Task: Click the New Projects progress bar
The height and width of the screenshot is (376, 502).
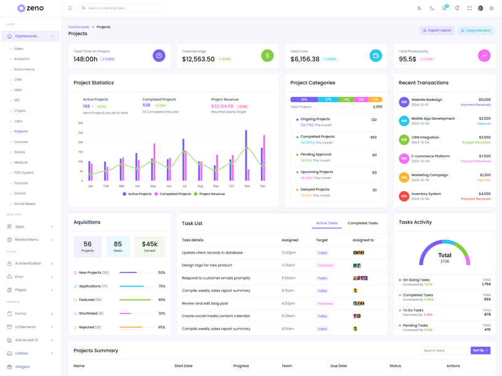Action: click(136, 273)
